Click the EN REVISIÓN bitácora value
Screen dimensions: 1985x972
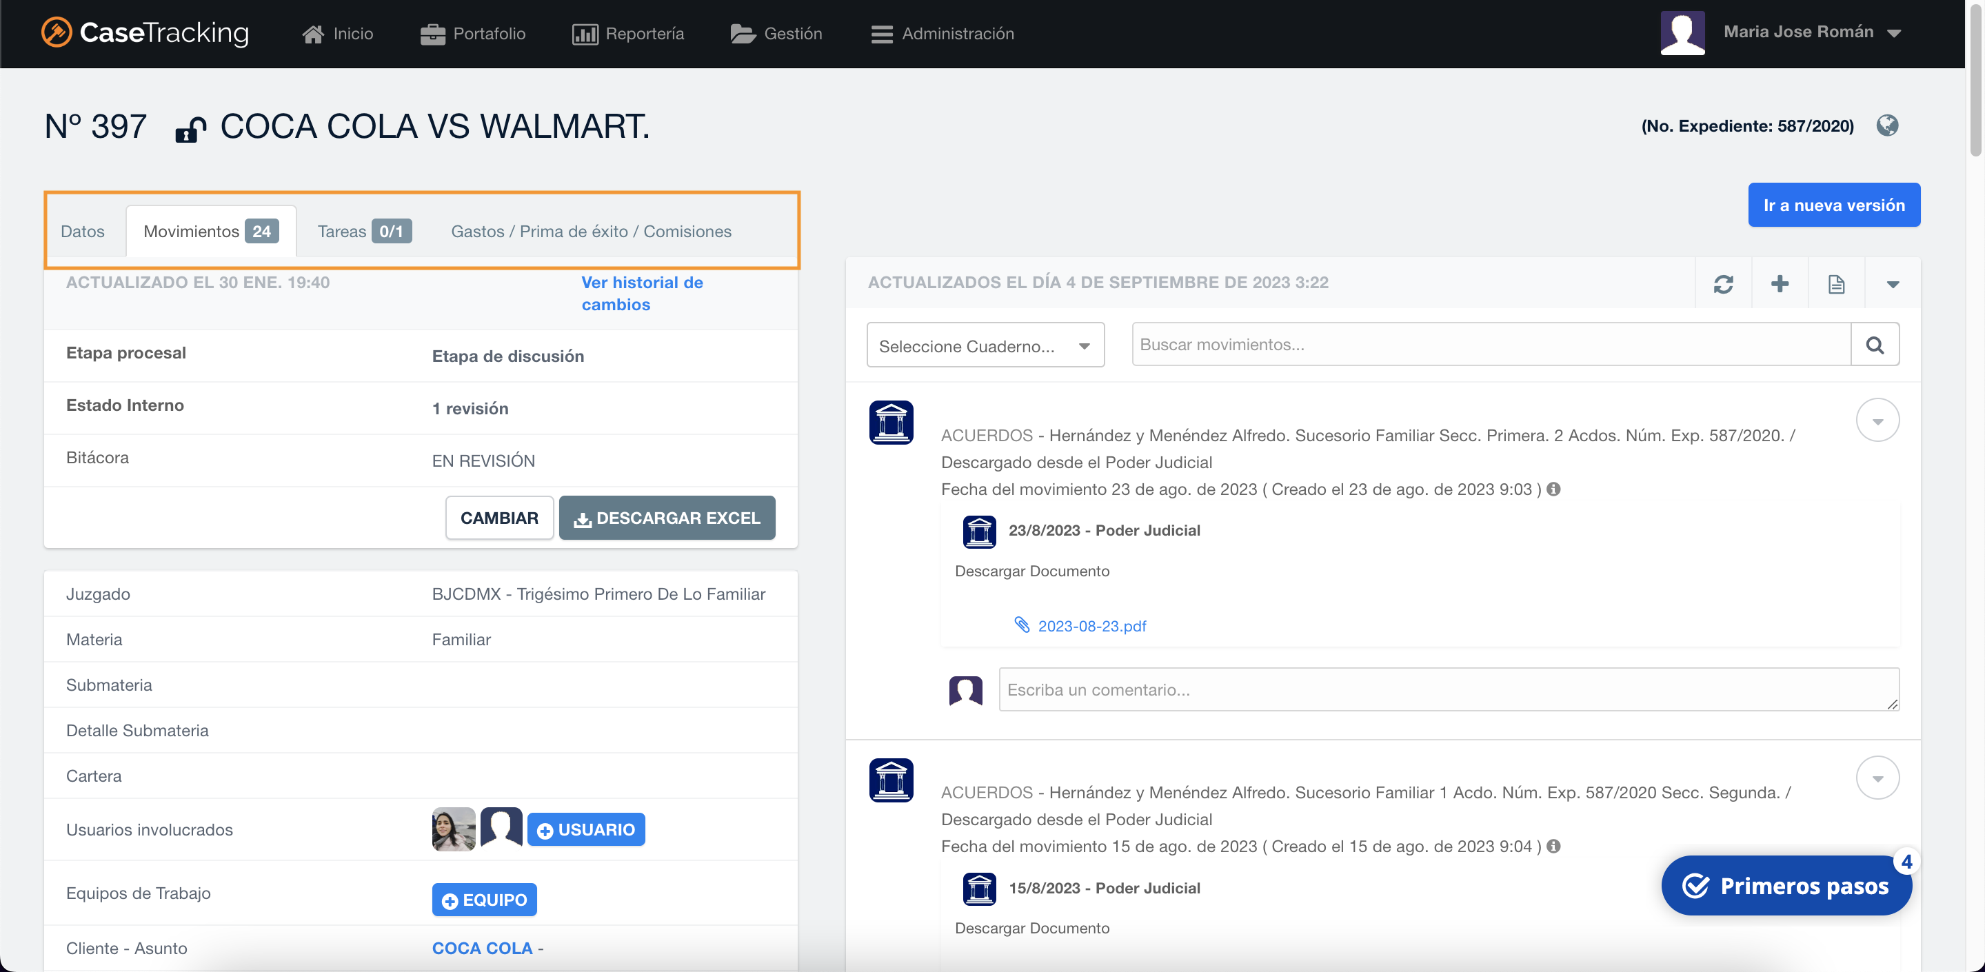coord(483,460)
